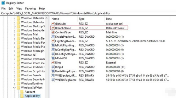Expand the WindowsRuntime tree node

click(14, 84)
